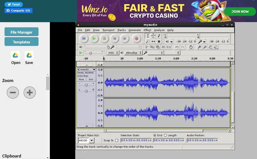Close the myaudio track with X
This screenshot has height=159, width=257.
[x=78, y=70]
